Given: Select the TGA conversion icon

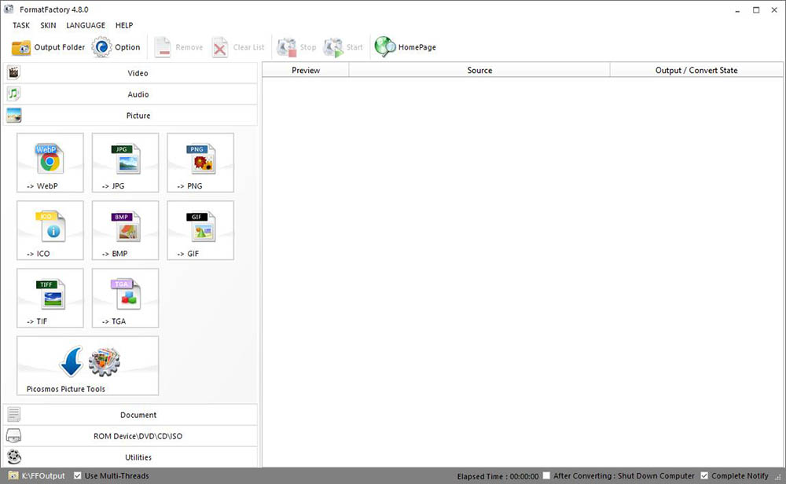Looking at the screenshot, I should pos(125,297).
